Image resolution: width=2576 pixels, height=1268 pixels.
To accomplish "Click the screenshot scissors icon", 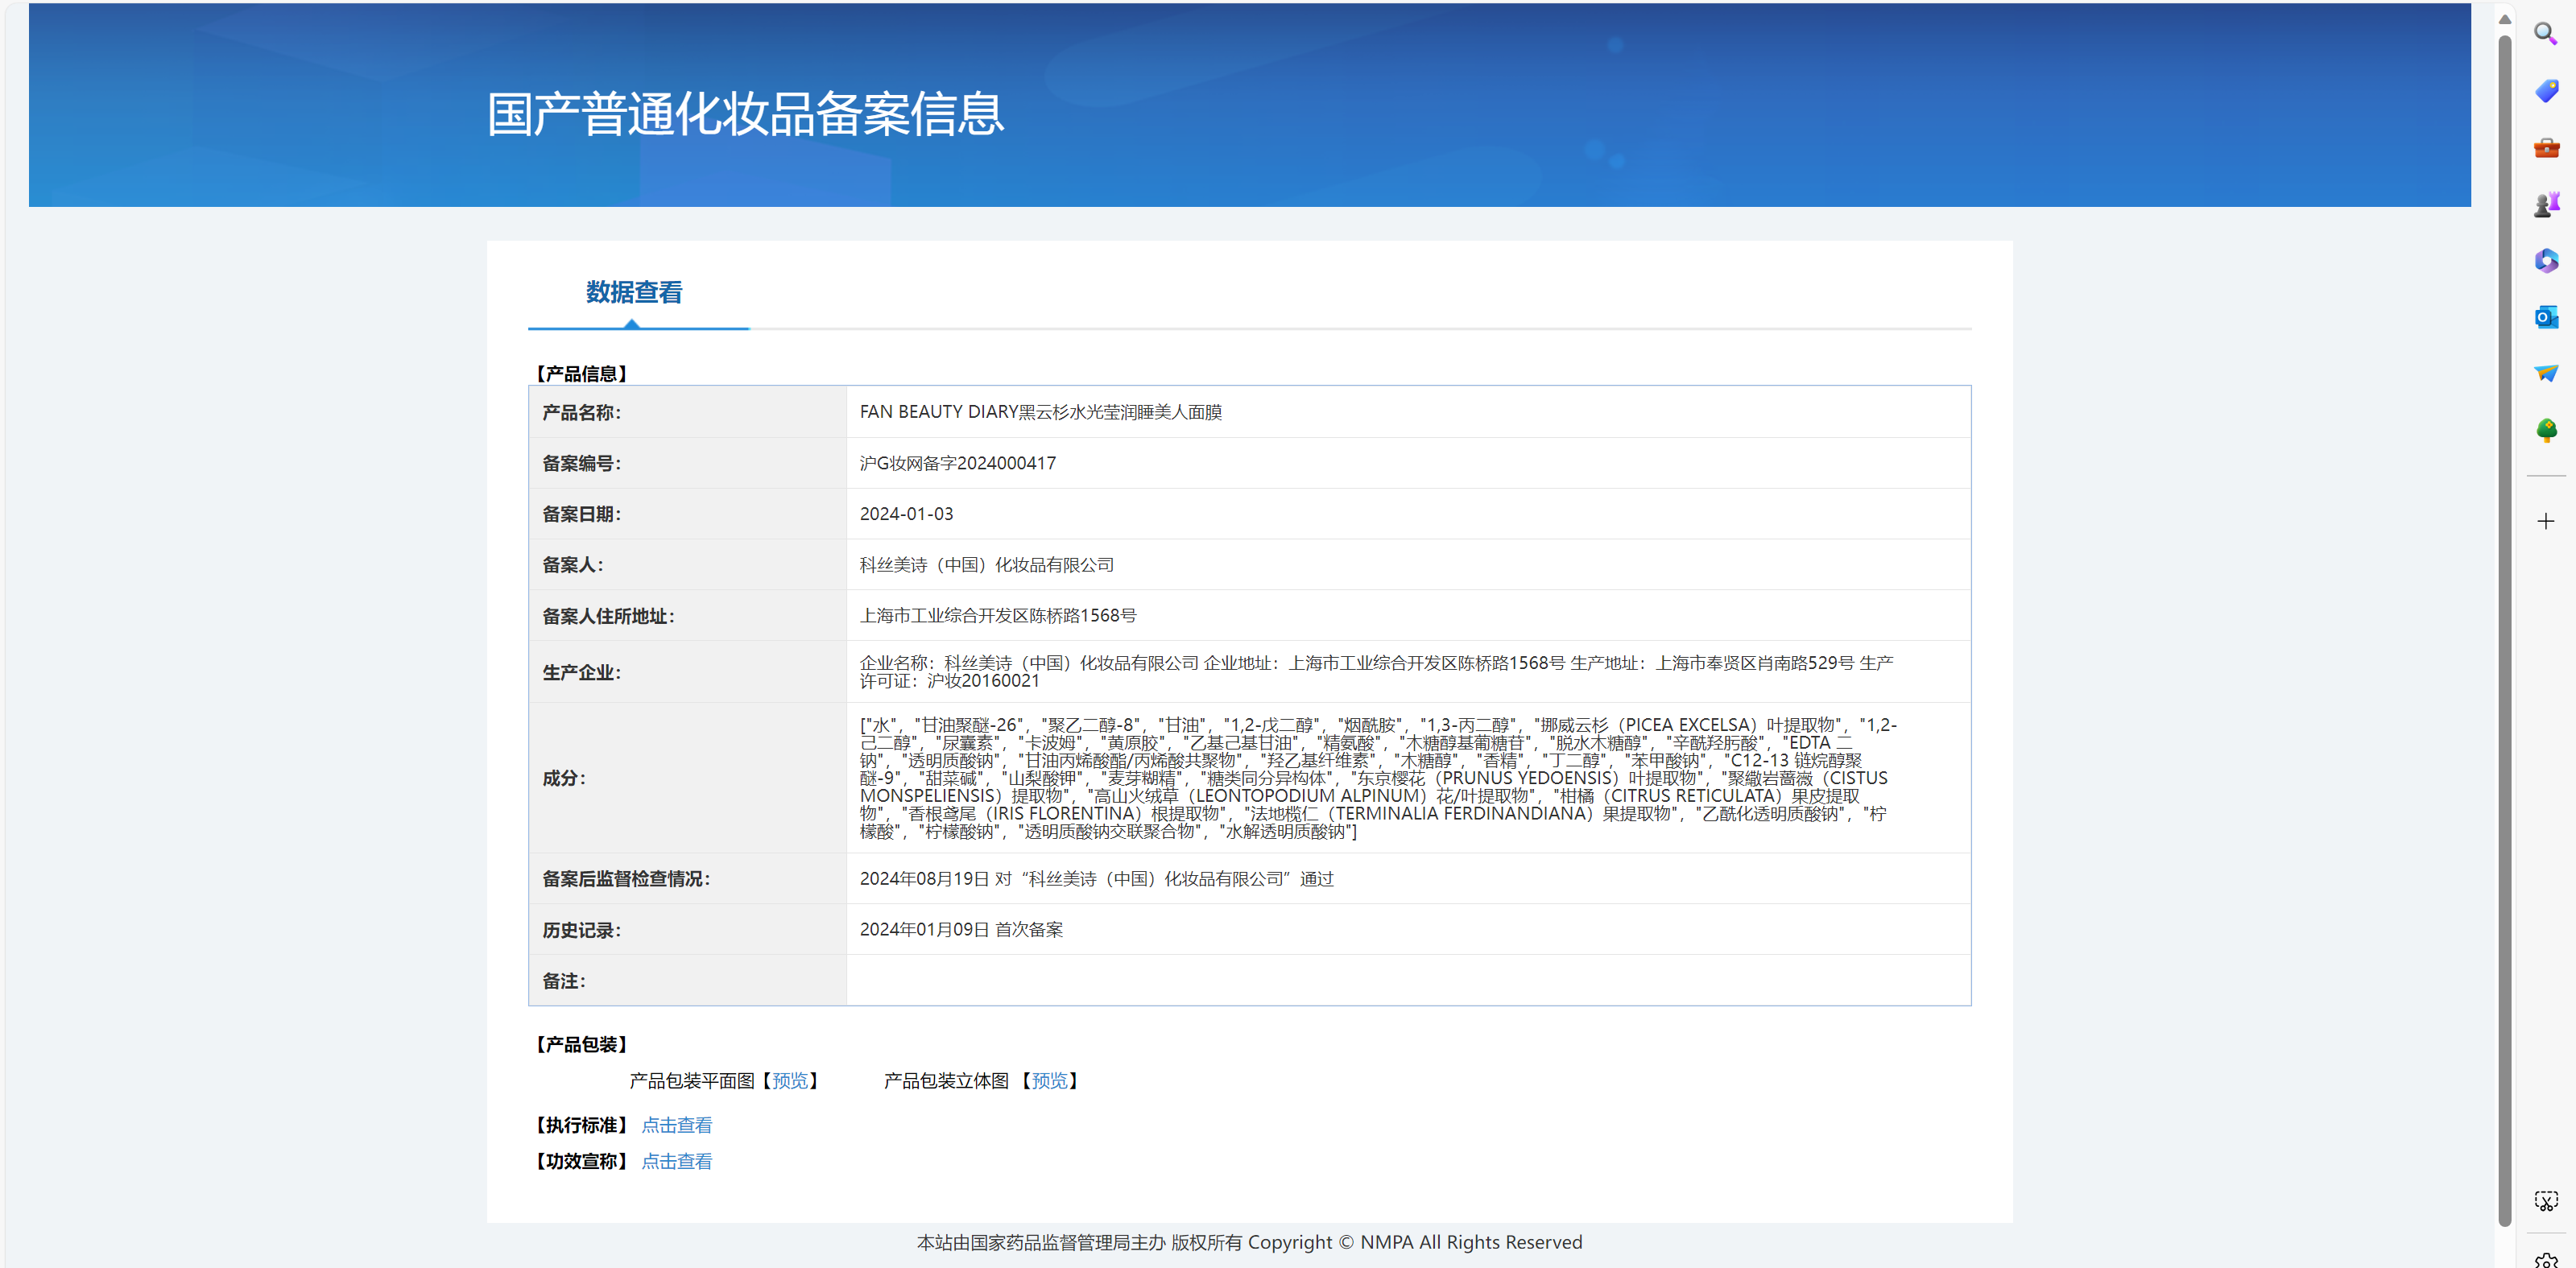I will pyautogui.click(x=2545, y=1201).
